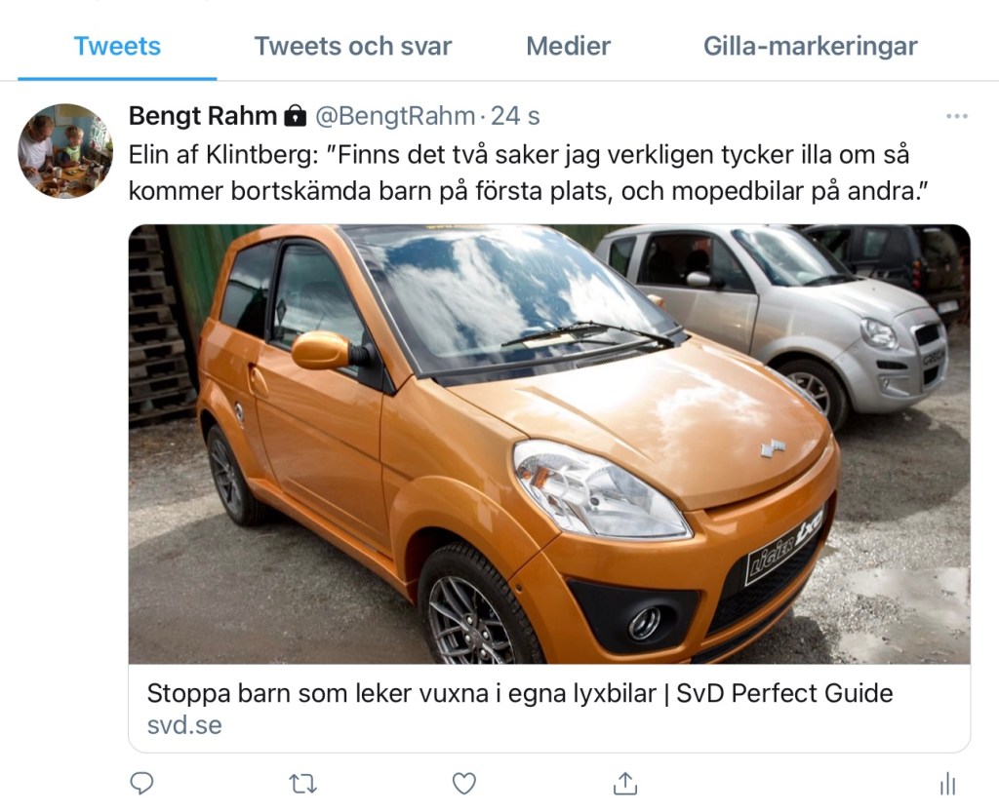Click the Bengt Rahm display name
The width and height of the screenshot is (999, 812).
[x=203, y=117]
